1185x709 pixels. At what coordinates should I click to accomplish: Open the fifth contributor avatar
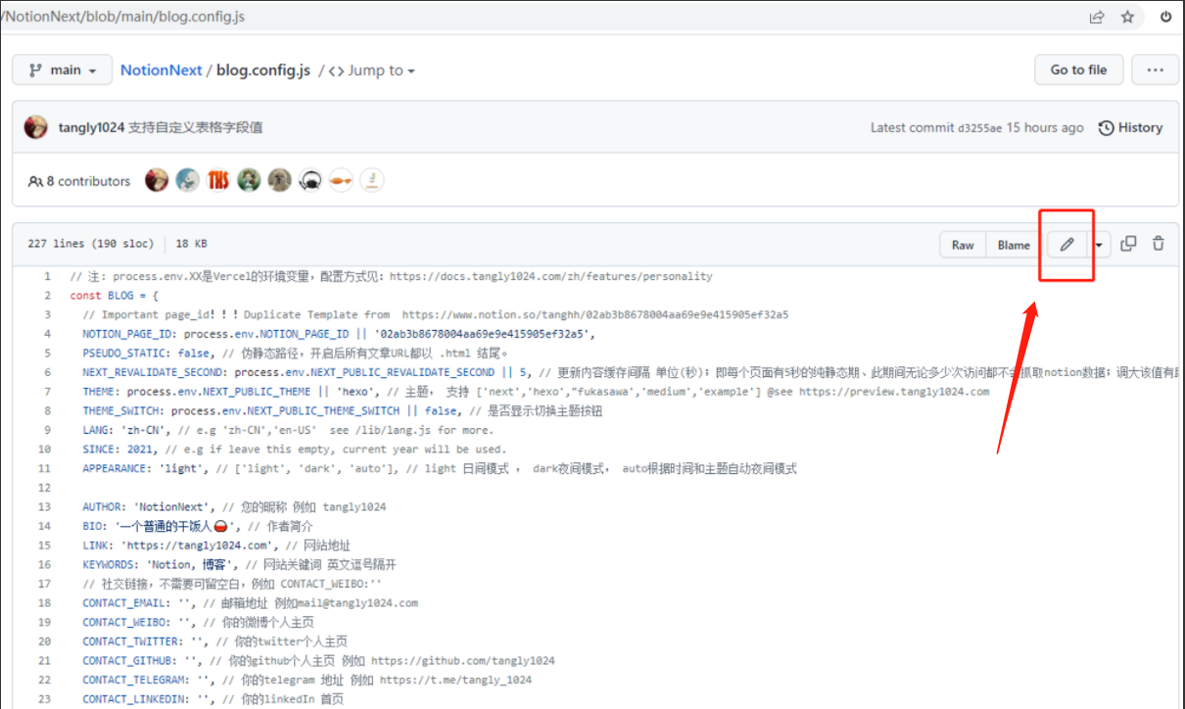click(280, 180)
